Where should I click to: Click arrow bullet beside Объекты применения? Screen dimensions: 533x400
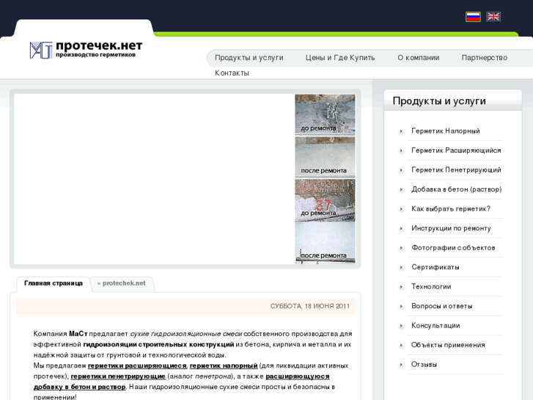(x=402, y=345)
